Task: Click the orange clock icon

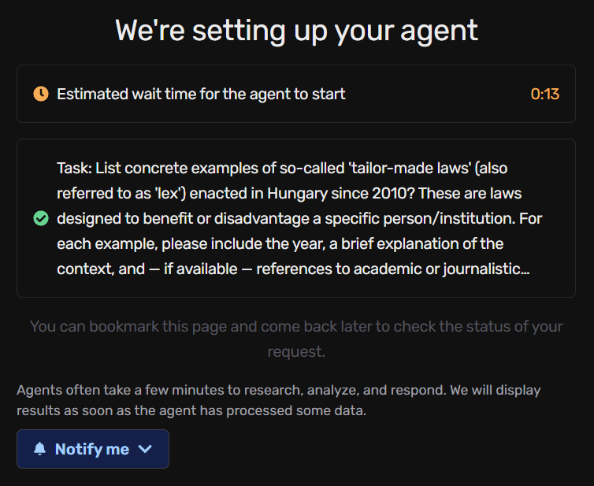Action: click(41, 94)
